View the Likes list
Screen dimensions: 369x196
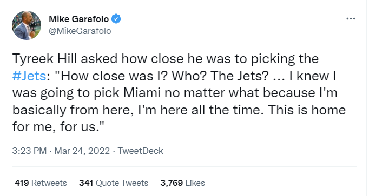coord(183,183)
